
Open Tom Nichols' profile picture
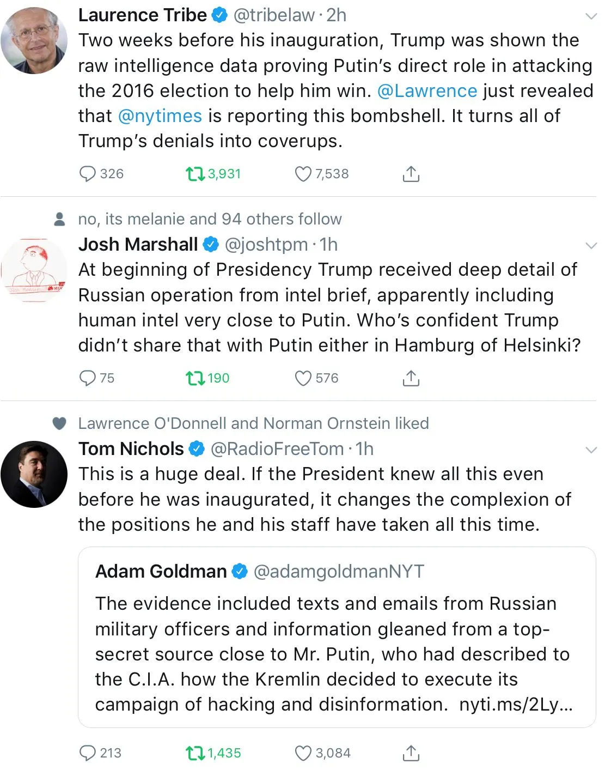coord(34,474)
